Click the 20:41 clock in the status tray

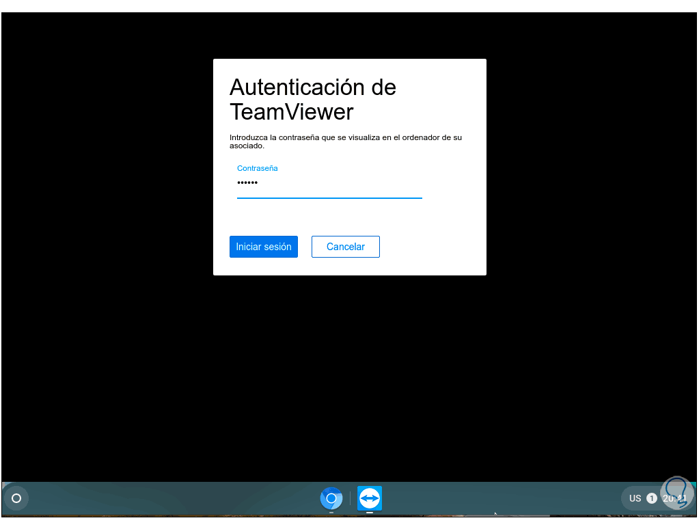674,498
